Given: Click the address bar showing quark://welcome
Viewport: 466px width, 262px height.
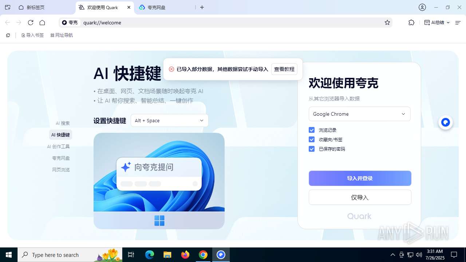Looking at the screenshot, I should tap(226, 23).
